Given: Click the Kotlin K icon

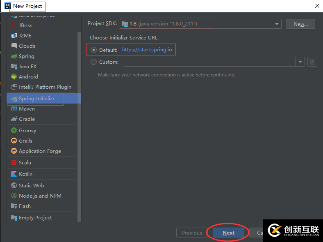Looking at the screenshot, I should click(14, 174).
